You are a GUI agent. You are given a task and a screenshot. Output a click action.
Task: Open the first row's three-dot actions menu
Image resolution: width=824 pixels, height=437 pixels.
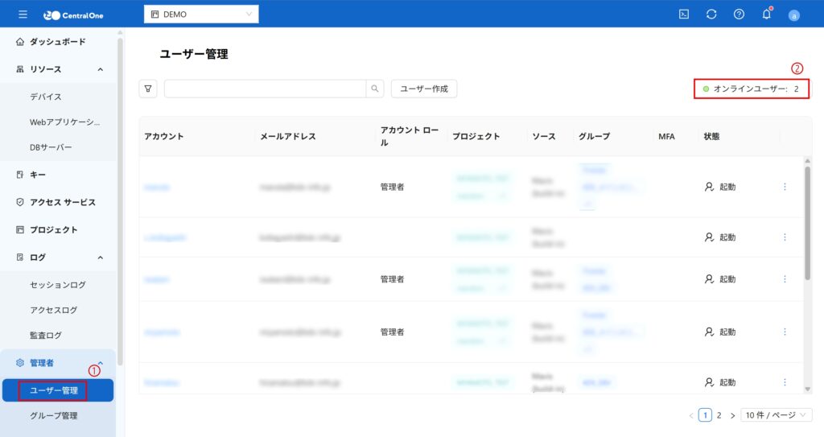(785, 187)
